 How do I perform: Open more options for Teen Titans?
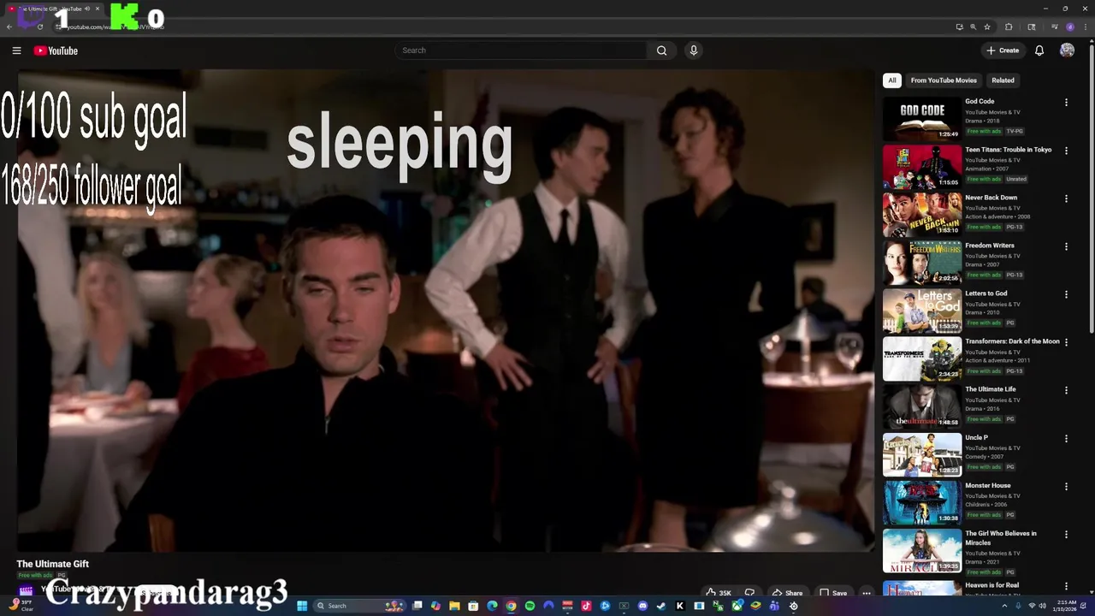[1066, 151]
